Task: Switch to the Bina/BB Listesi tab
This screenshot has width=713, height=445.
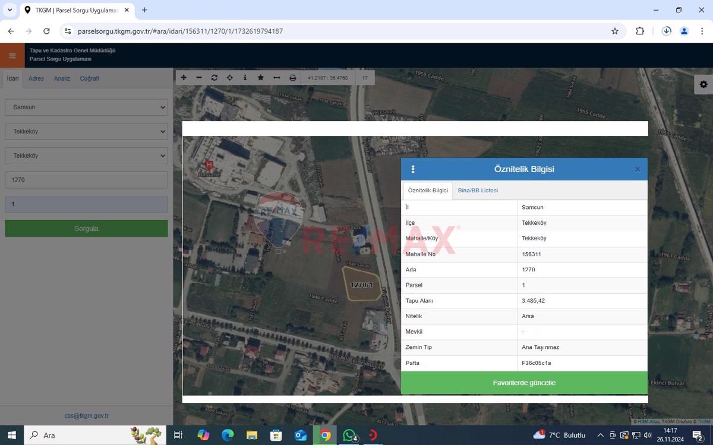Action: (478, 190)
